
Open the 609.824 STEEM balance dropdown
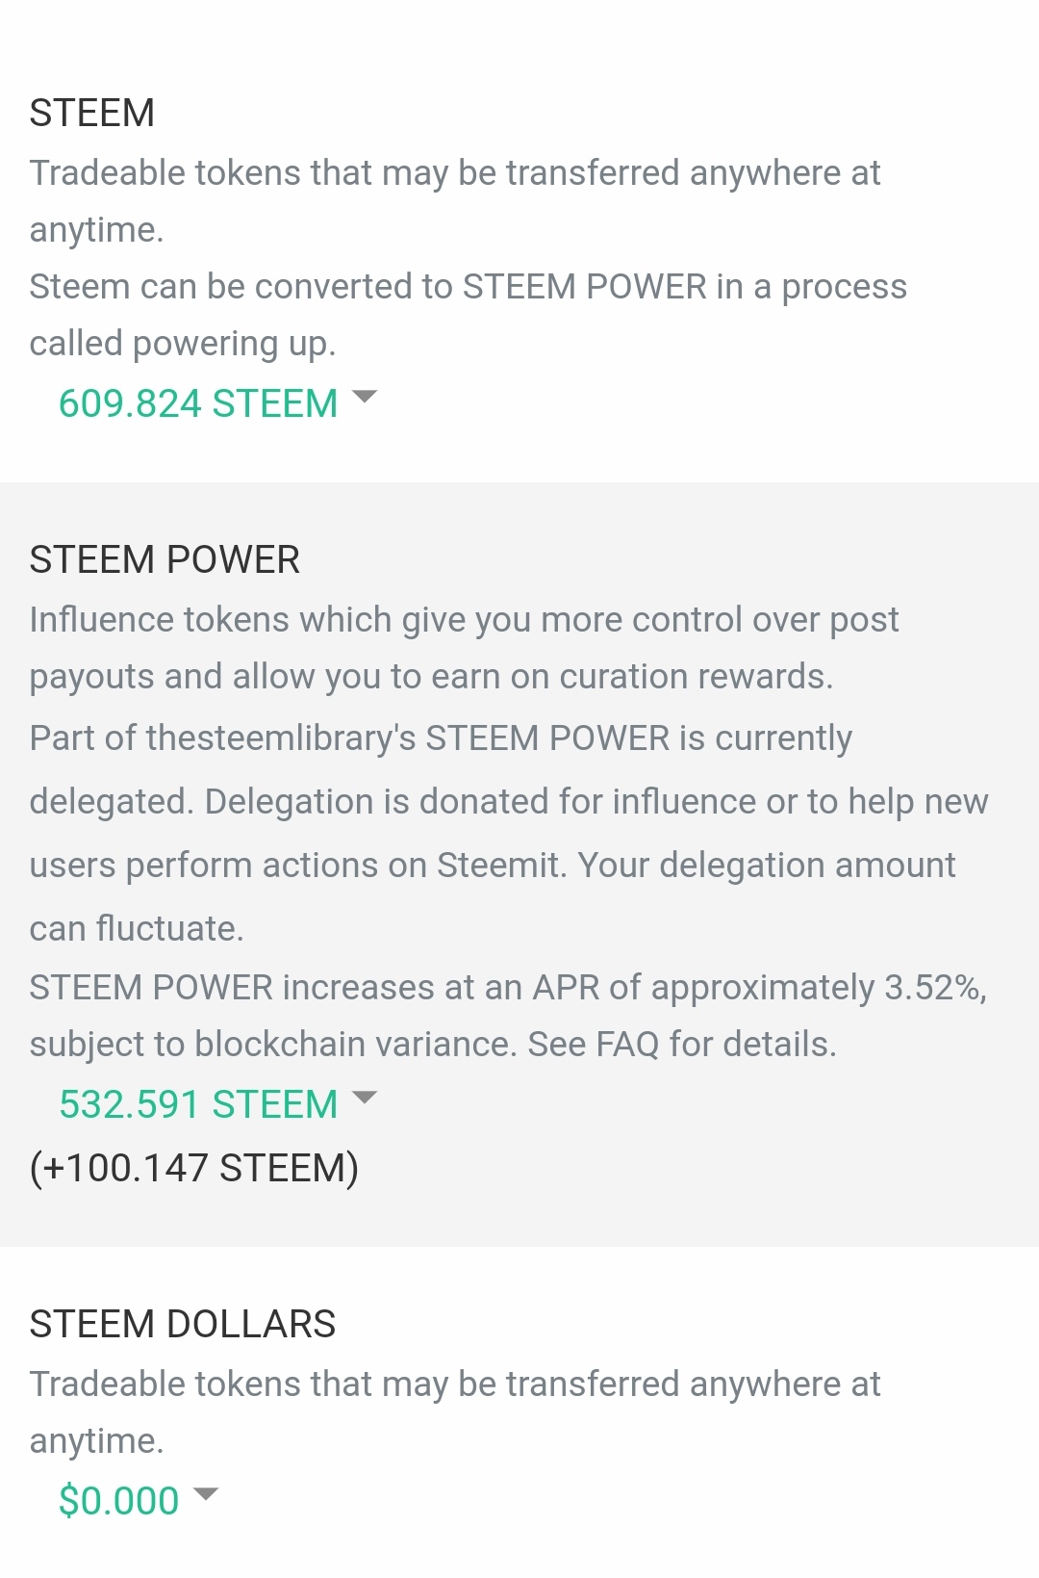point(198,403)
